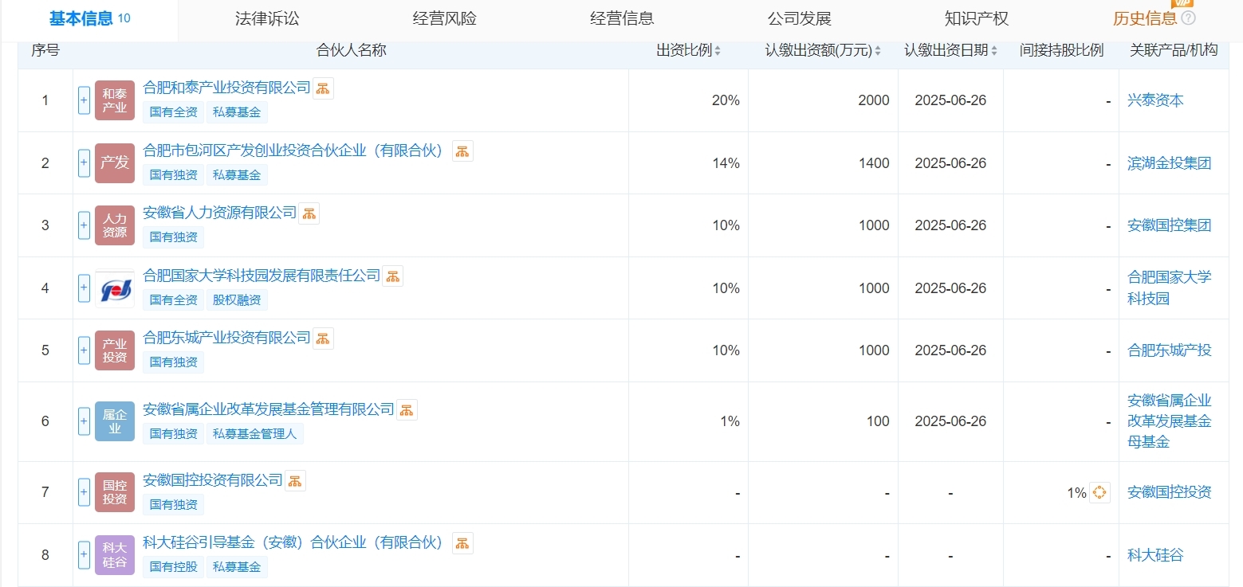1243x587 pixels.
Task: Expand row 4 合肥国家大学科技园 details
Action: [x=84, y=288]
